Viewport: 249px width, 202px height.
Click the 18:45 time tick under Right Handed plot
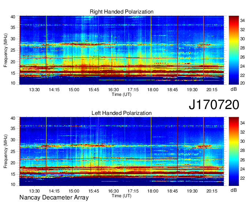click(x=172, y=90)
